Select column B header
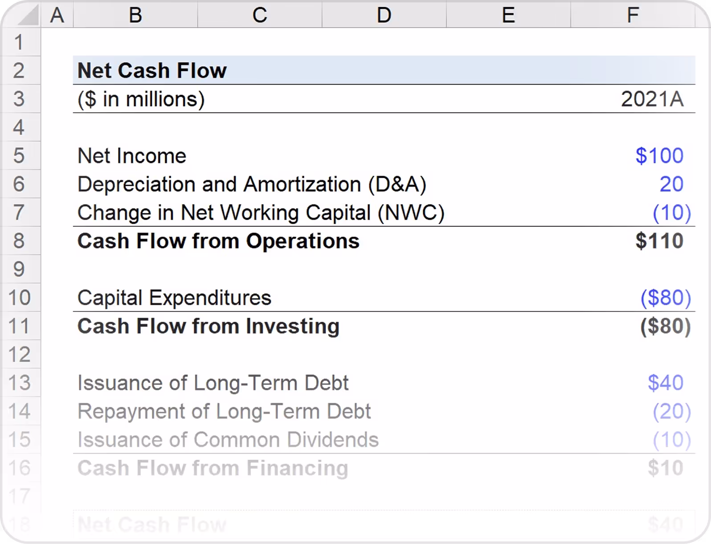 pos(135,16)
